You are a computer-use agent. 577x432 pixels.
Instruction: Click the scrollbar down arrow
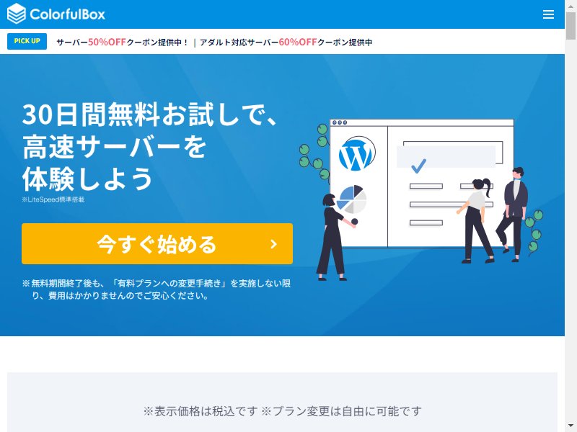571,426
